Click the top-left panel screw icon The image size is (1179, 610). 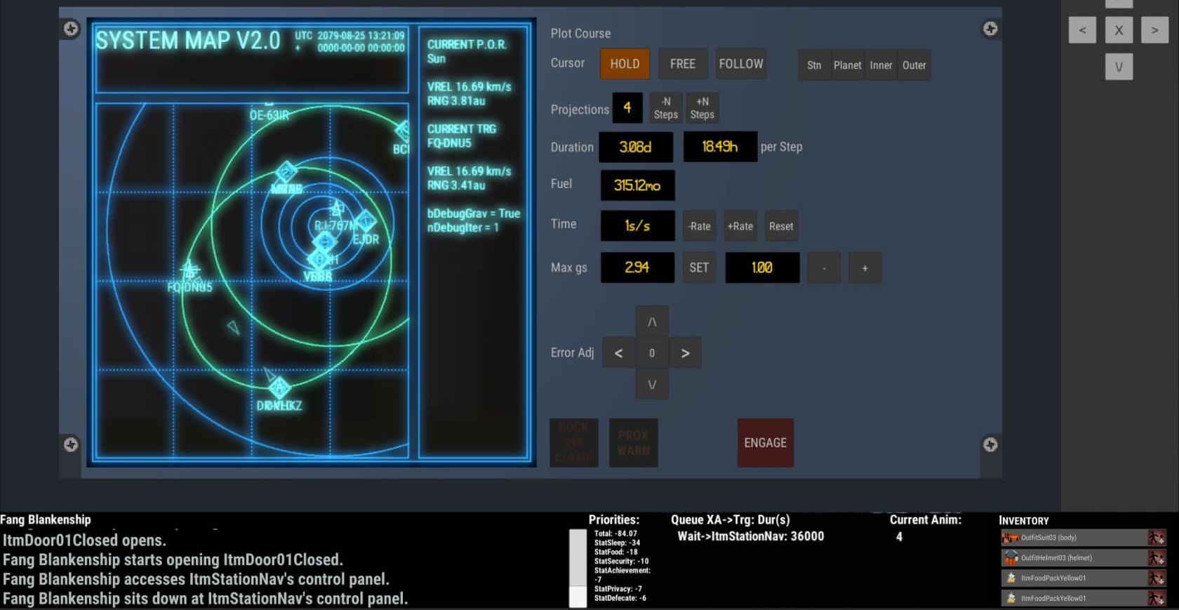[71, 29]
